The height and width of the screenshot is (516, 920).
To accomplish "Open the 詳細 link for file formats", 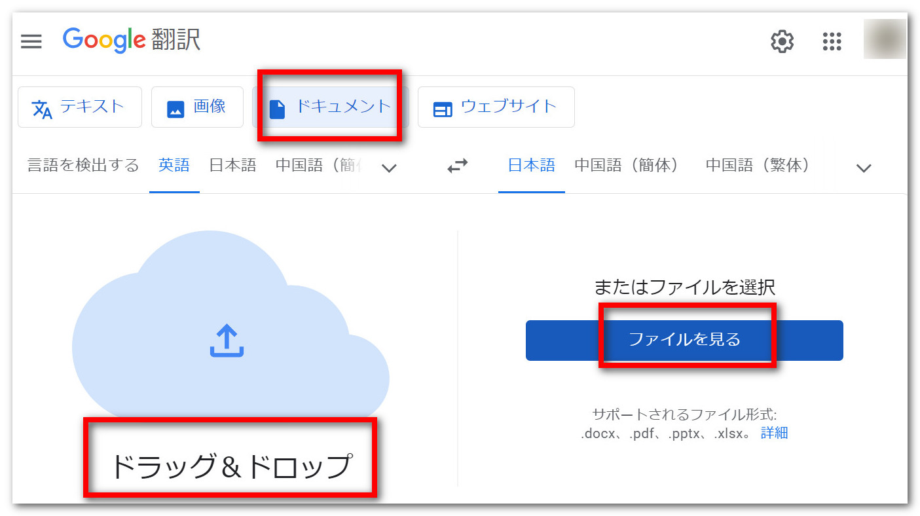I will tap(774, 433).
